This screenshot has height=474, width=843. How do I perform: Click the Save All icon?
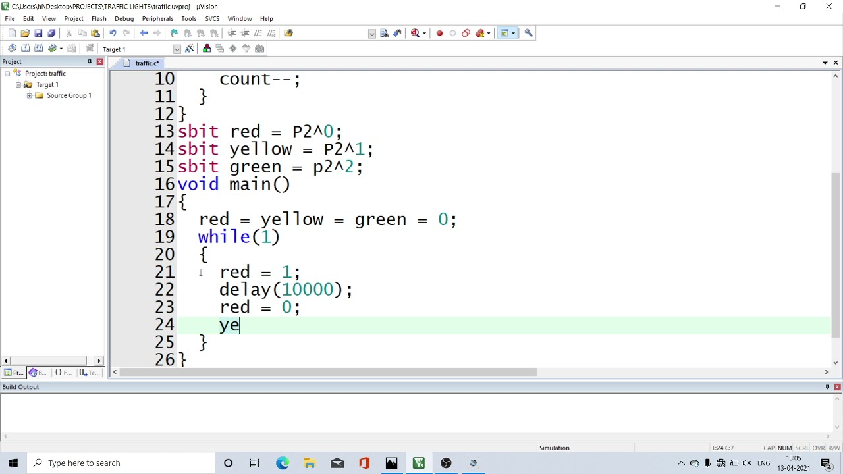(x=51, y=33)
